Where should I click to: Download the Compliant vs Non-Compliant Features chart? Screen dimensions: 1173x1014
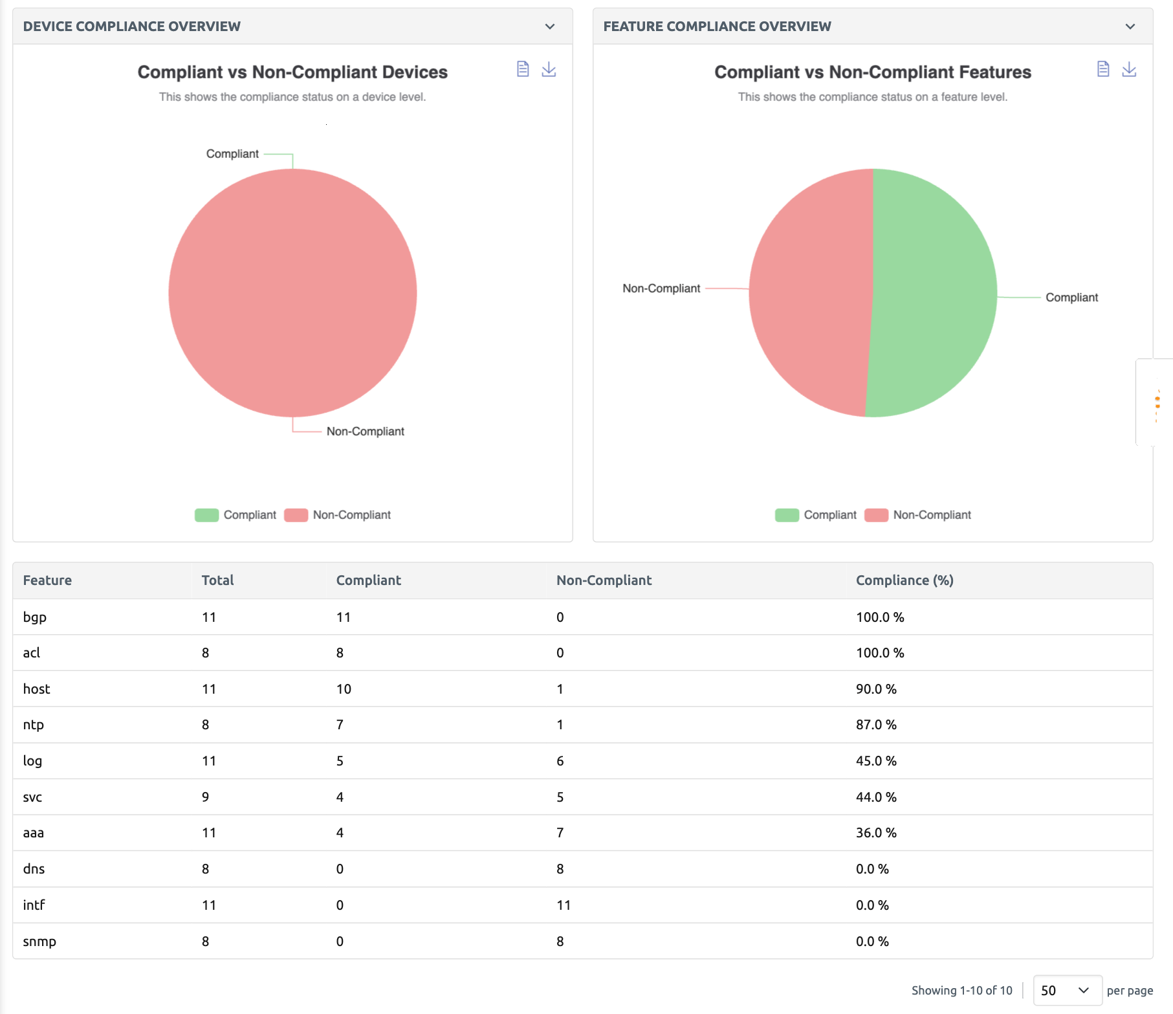tap(1129, 69)
